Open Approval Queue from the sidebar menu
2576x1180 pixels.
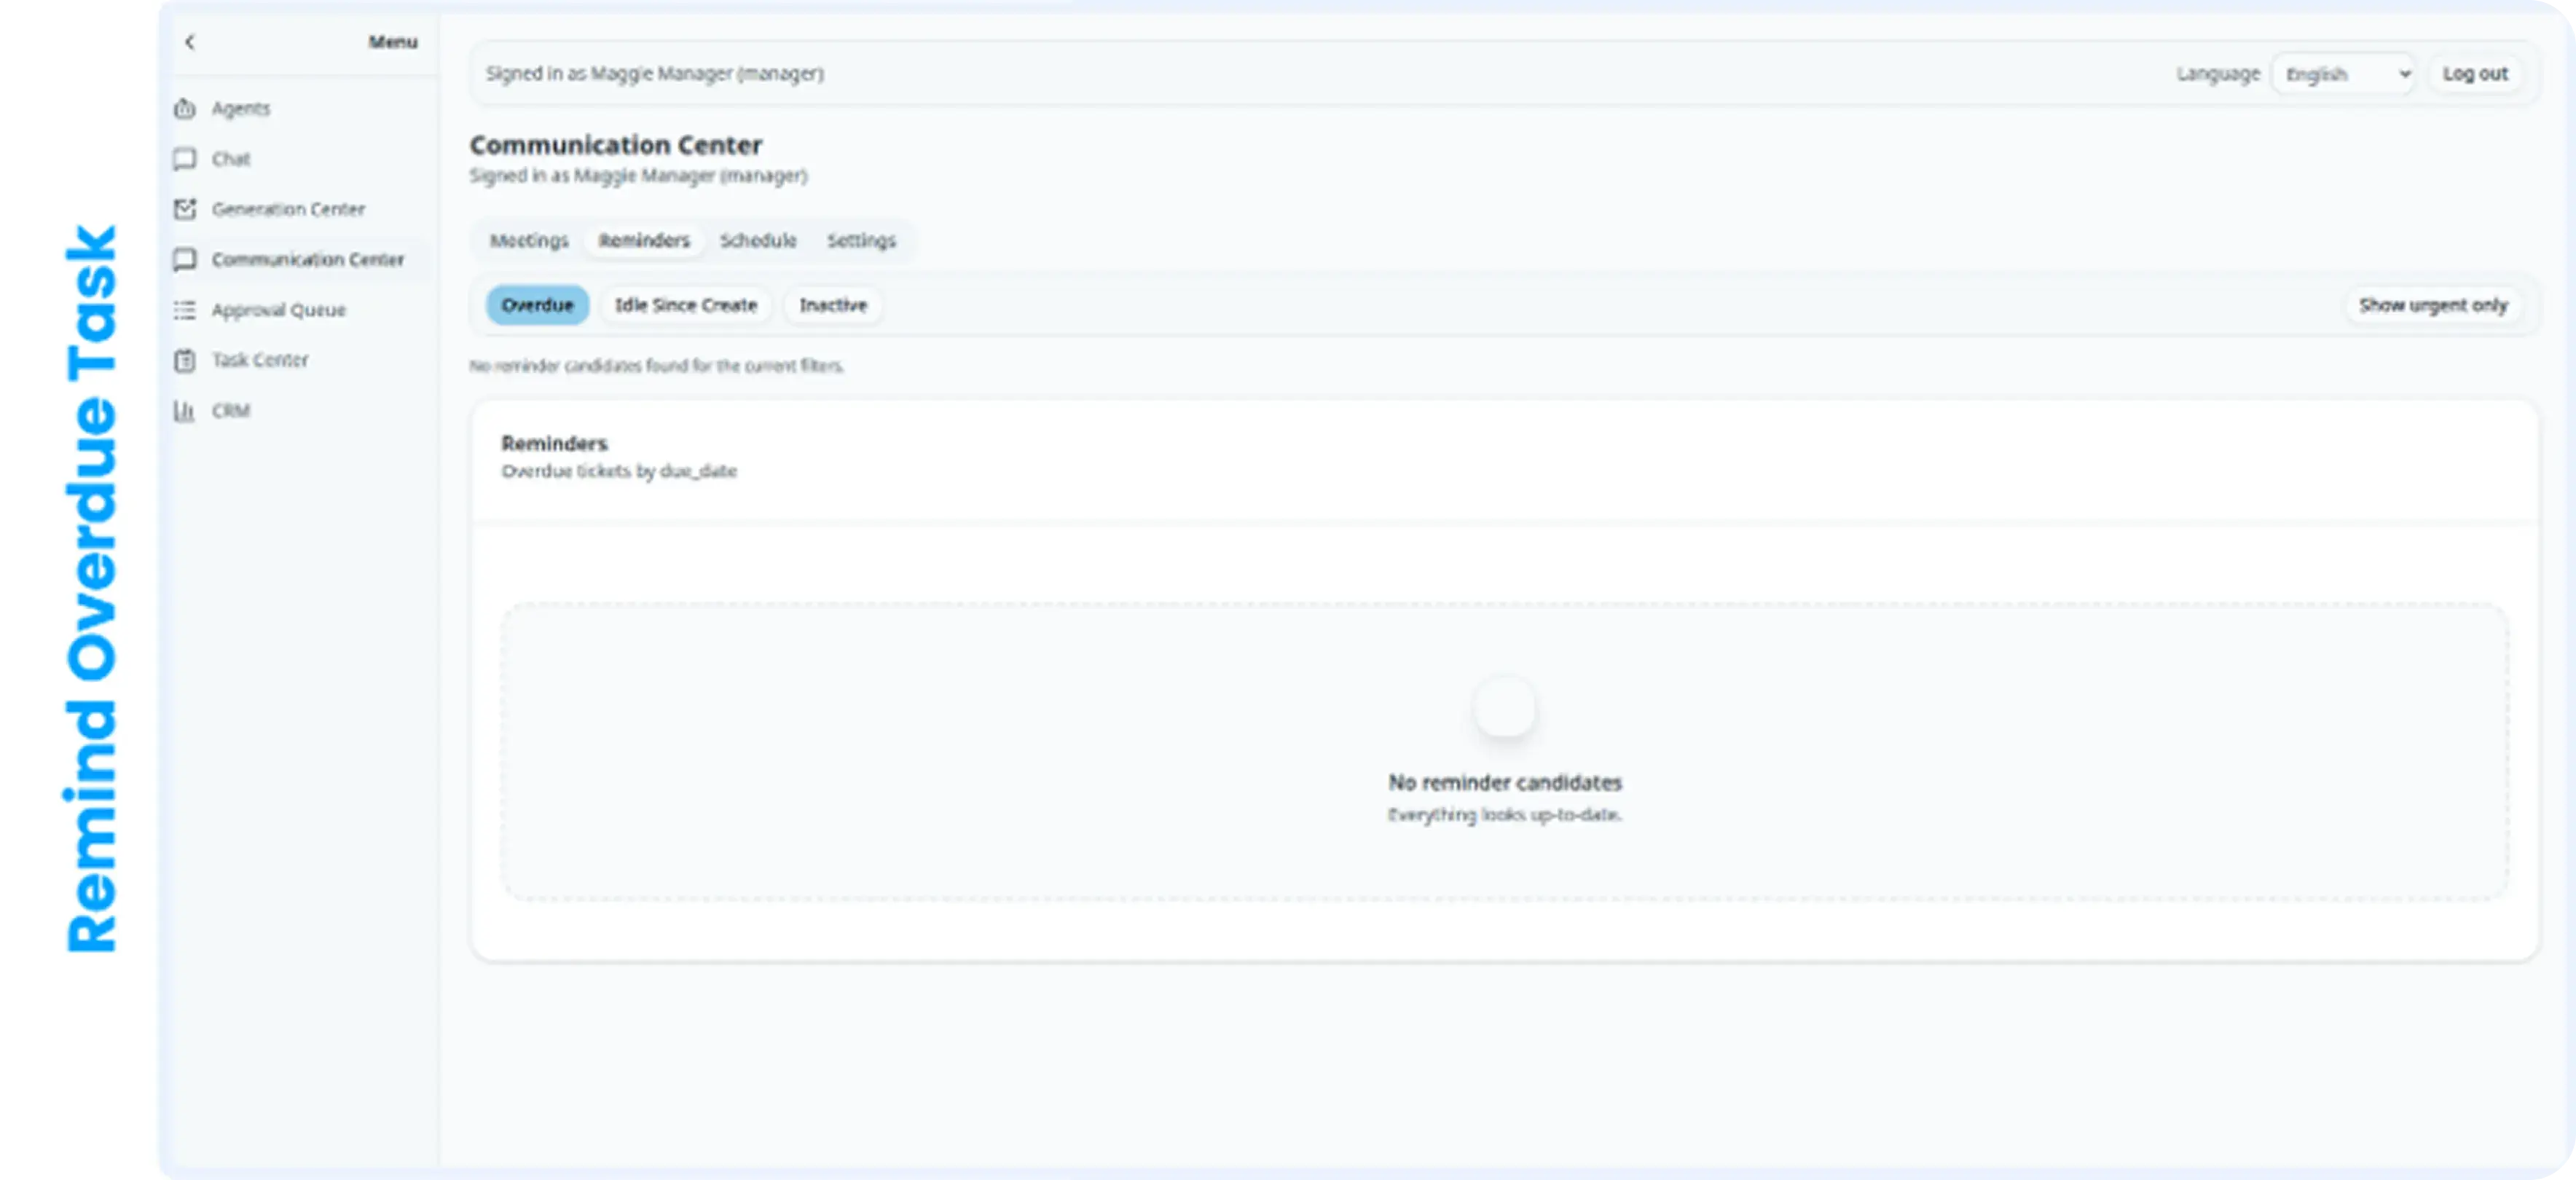pyautogui.click(x=278, y=310)
